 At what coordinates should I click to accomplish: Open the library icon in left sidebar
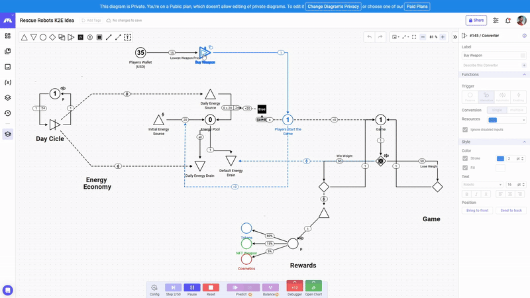(7, 52)
